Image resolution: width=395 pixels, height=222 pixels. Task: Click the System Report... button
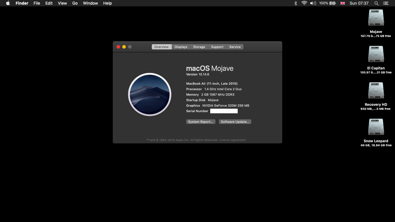point(201,122)
